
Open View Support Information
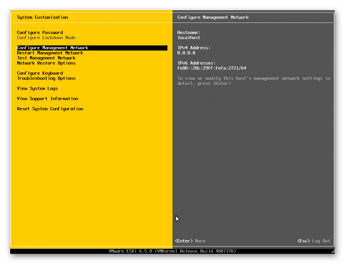point(48,99)
